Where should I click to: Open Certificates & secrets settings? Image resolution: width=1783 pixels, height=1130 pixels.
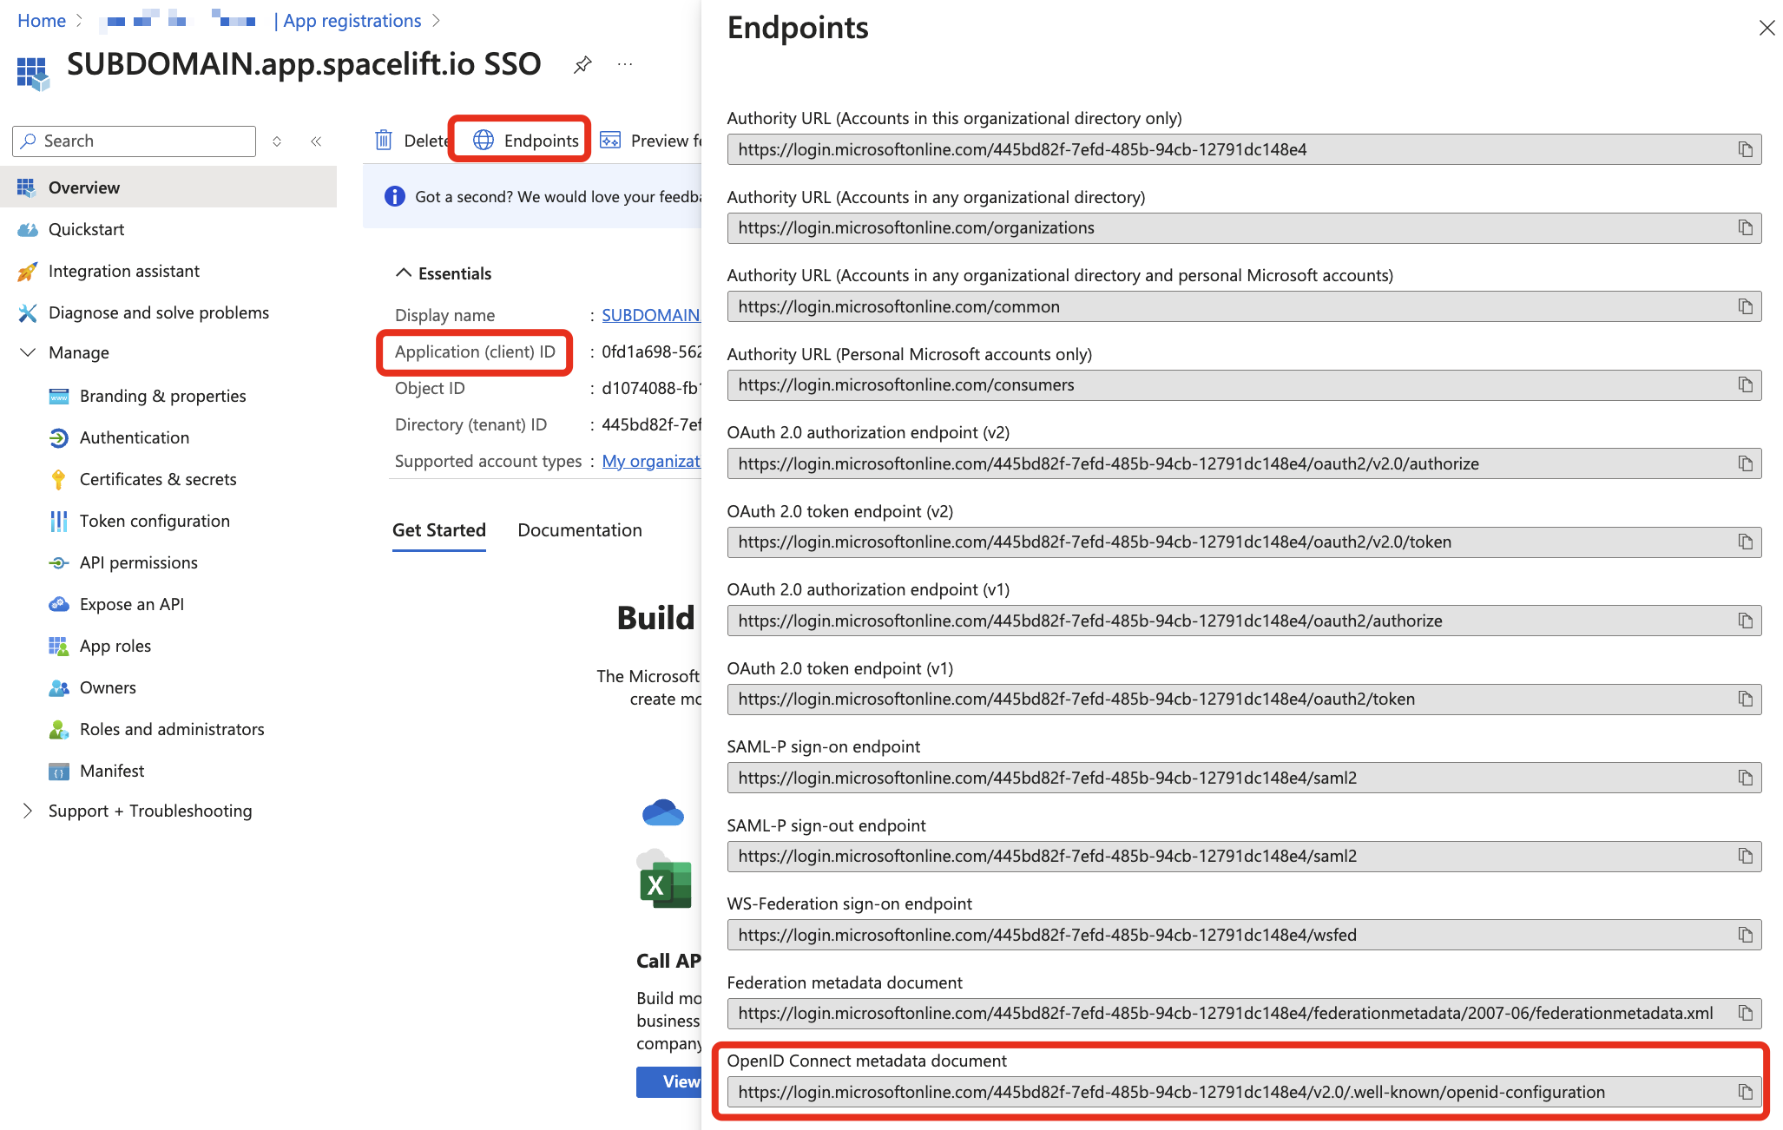point(157,479)
